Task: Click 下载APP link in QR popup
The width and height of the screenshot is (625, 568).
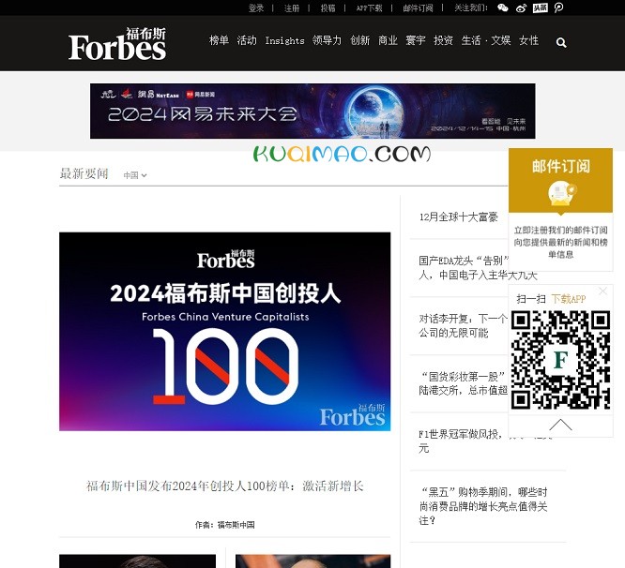Action: click(x=569, y=299)
